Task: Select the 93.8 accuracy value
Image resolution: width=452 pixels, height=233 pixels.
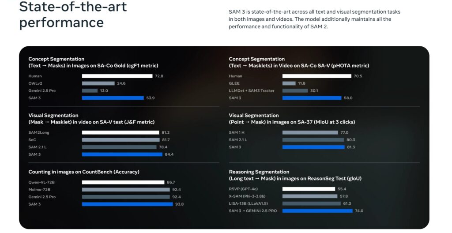Action: coord(179,204)
